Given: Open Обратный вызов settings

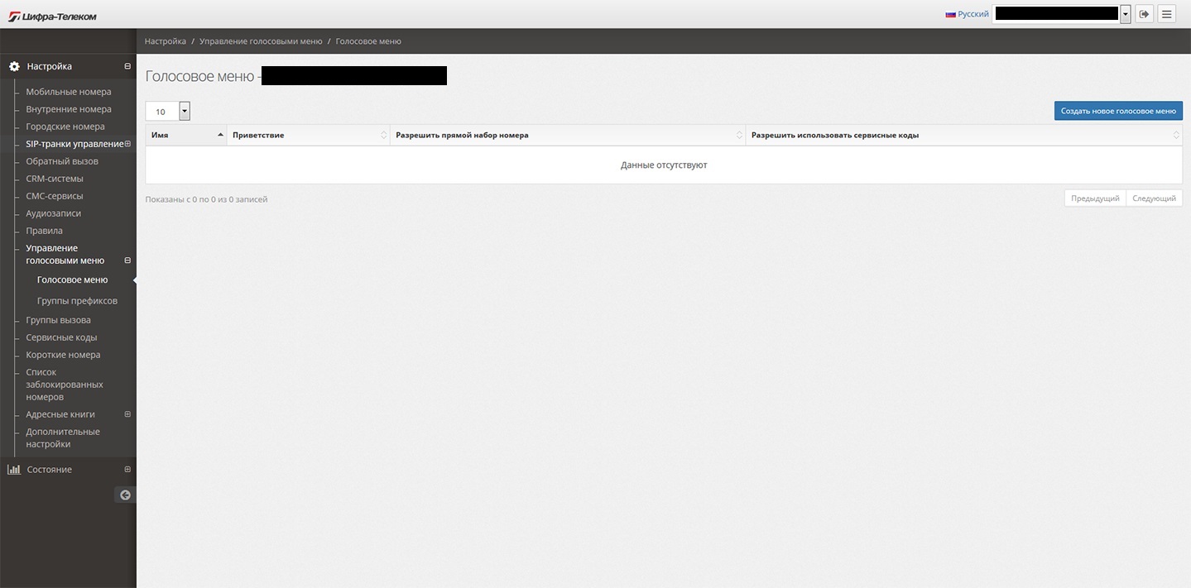Looking at the screenshot, I should pyautogui.click(x=62, y=161).
